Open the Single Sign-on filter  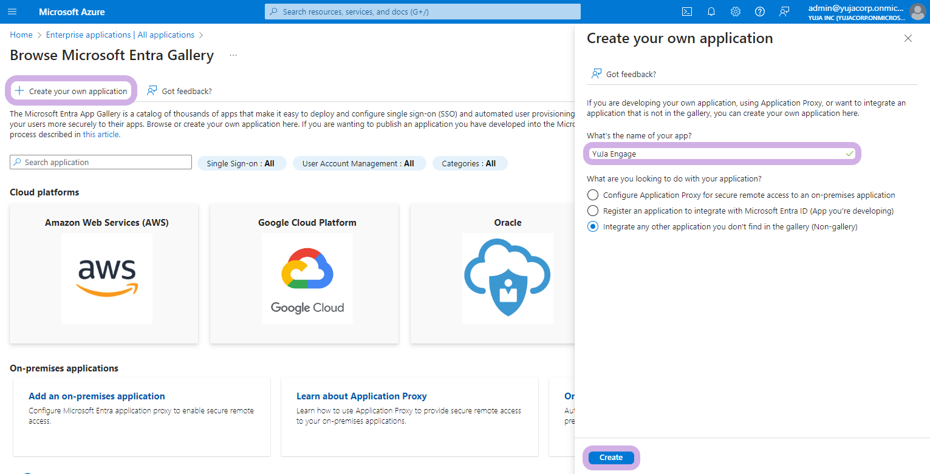click(x=241, y=163)
